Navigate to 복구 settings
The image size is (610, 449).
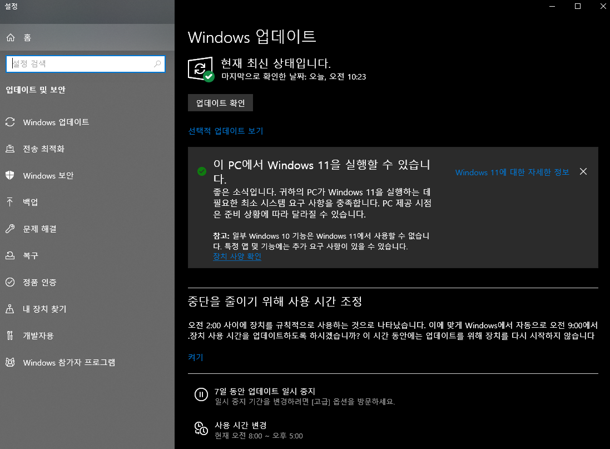click(x=87, y=255)
